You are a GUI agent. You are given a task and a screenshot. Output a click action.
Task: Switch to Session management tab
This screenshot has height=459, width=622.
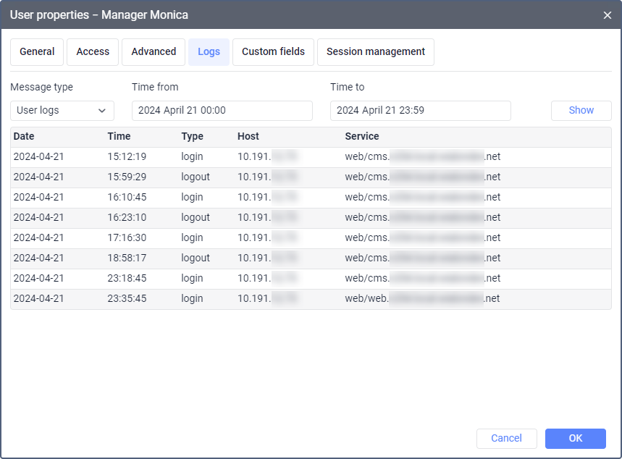pos(375,52)
